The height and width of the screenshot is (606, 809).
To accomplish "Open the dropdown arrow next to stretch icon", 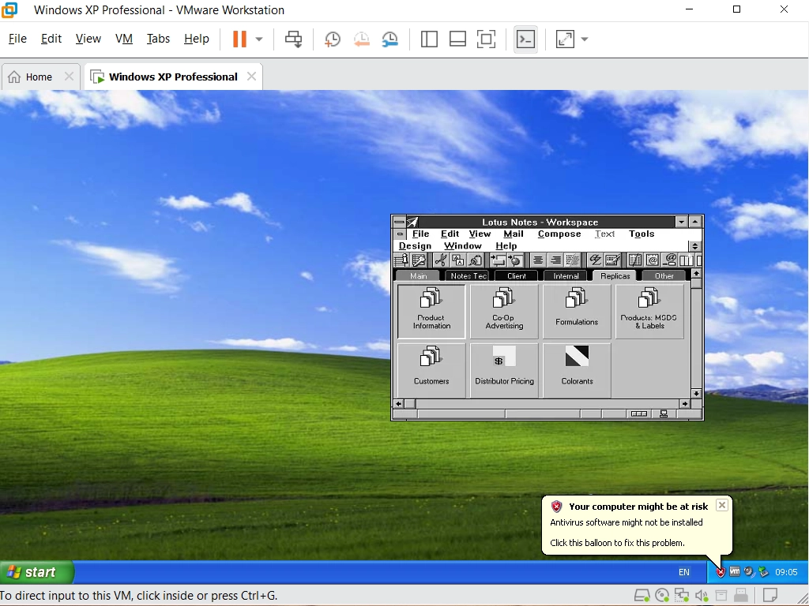I will tap(585, 39).
